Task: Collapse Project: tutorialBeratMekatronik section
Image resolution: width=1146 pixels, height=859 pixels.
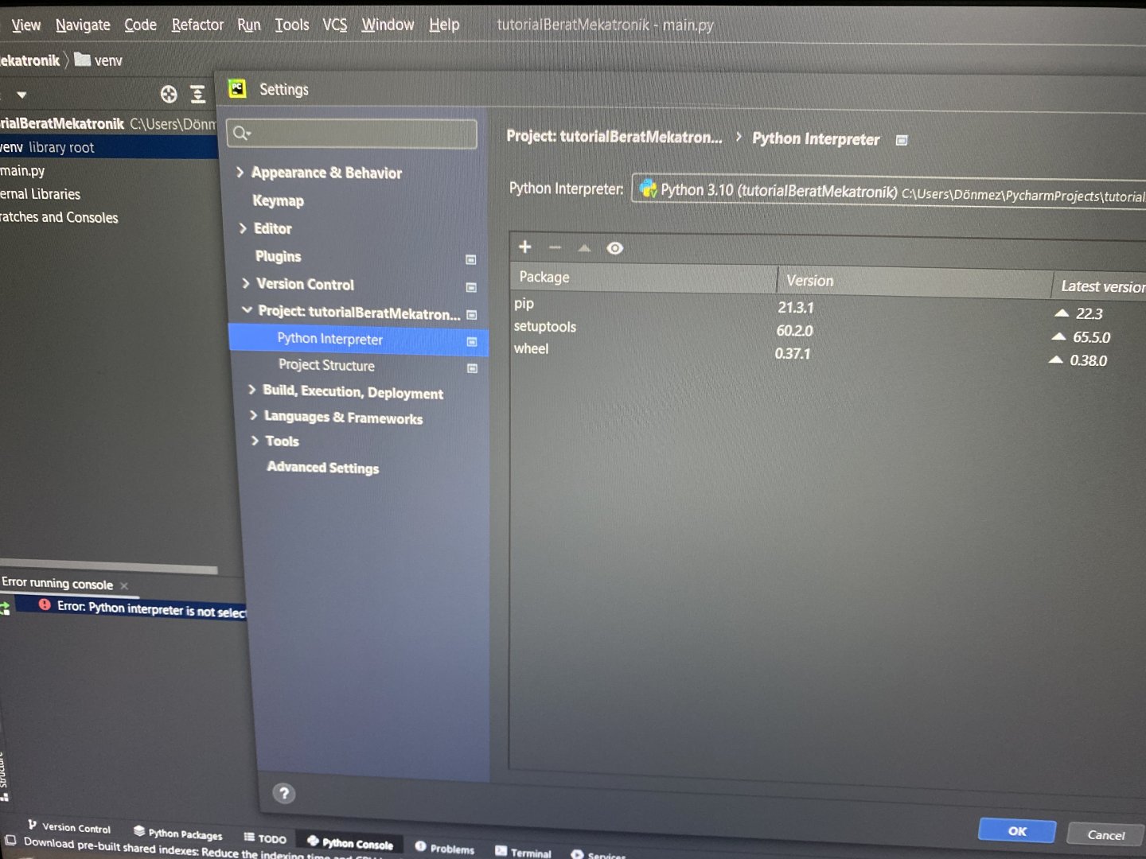Action: tap(247, 310)
